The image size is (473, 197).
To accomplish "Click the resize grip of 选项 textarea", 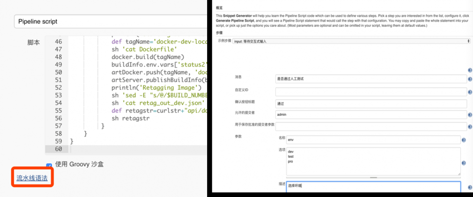I will 459,174.
